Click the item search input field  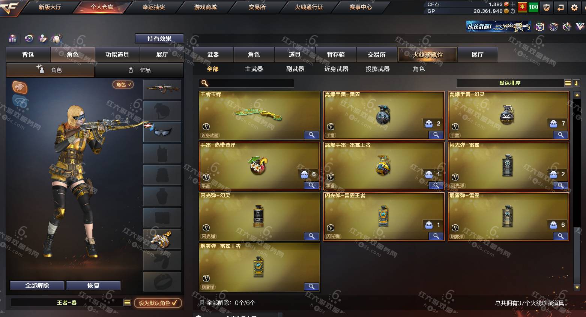[x=246, y=83]
